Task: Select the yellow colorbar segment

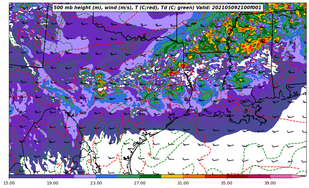Action: coord(172,176)
